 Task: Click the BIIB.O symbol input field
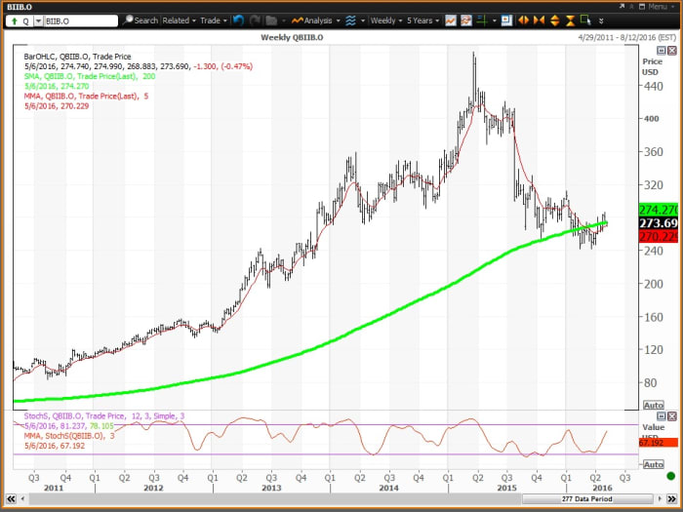tap(80, 20)
